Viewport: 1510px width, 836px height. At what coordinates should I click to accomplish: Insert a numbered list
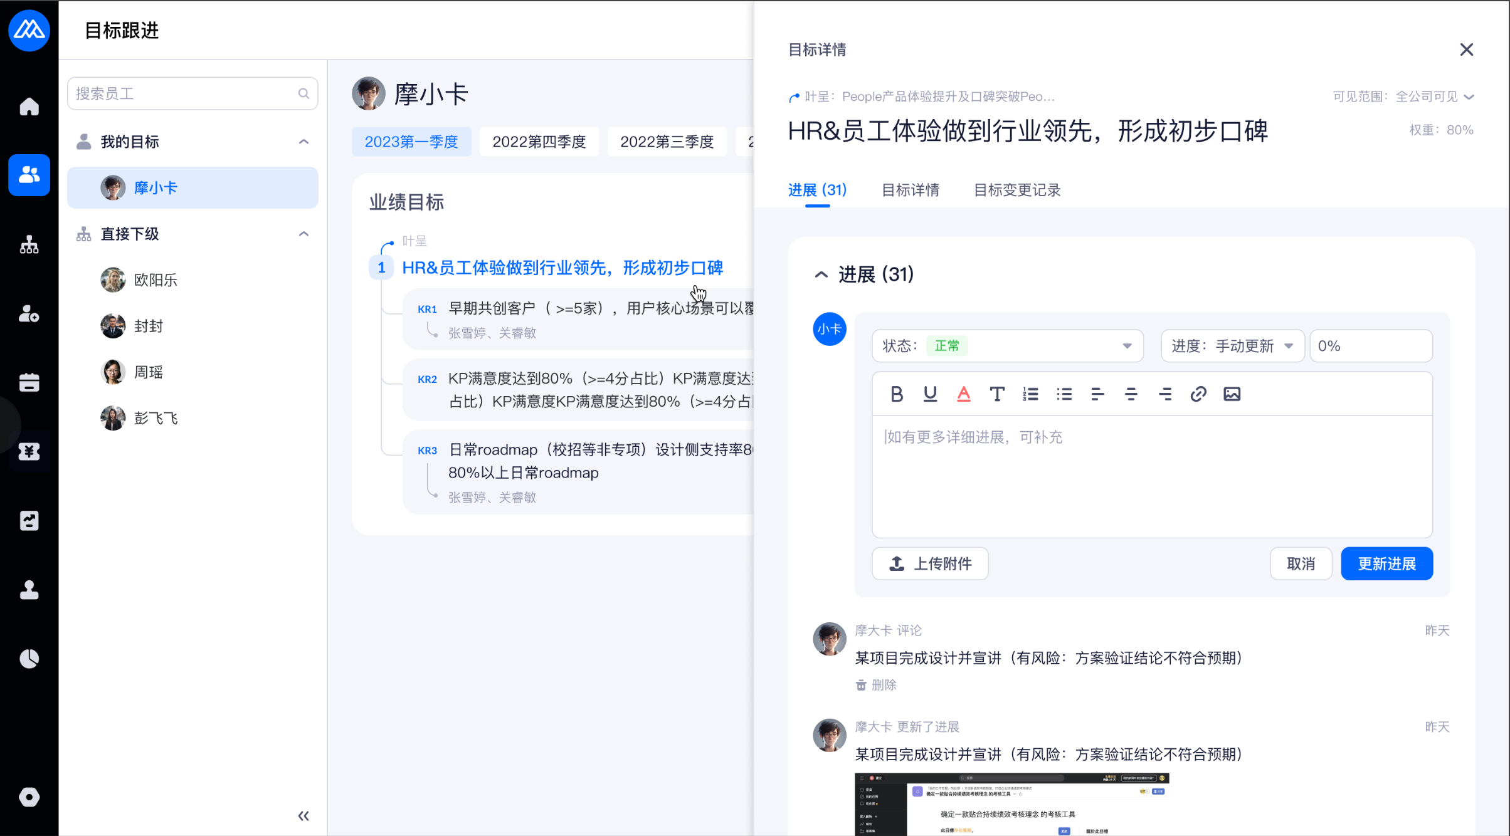coord(1030,394)
